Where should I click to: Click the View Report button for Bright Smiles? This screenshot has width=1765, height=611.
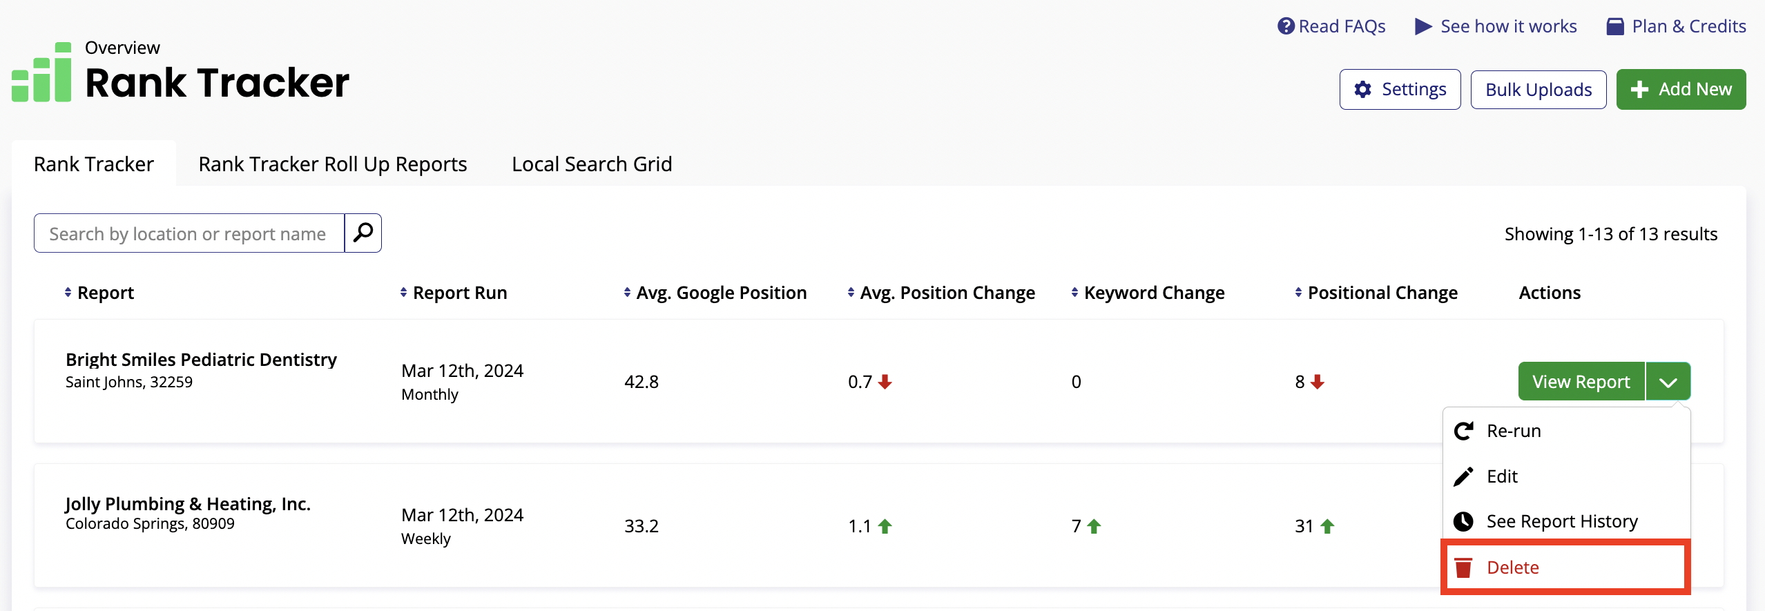(x=1581, y=382)
